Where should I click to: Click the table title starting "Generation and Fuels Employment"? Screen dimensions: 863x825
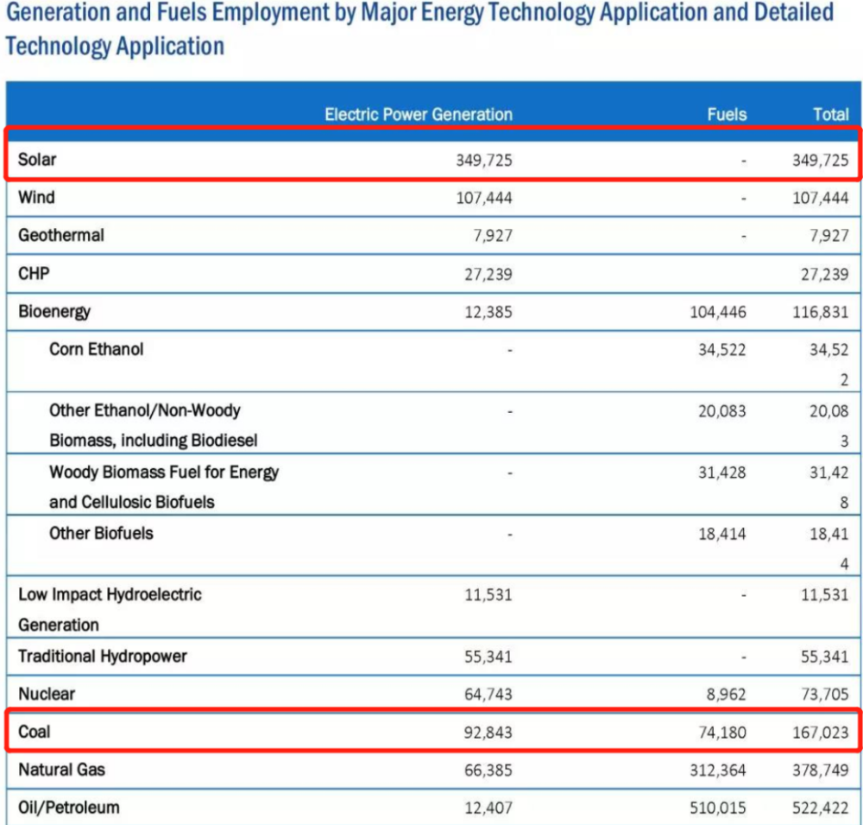point(420,29)
